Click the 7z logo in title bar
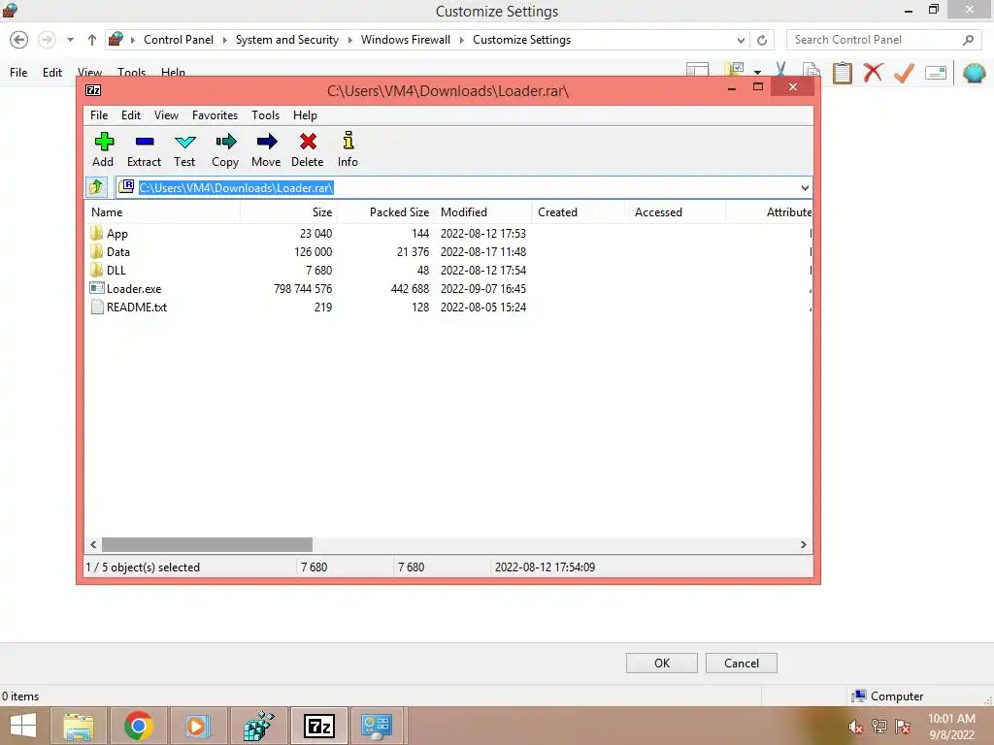Image resolution: width=994 pixels, height=745 pixels. point(93,90)
